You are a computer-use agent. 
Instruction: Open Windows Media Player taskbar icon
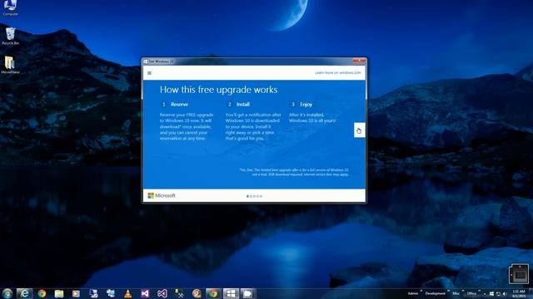click(x=76, y=293)
